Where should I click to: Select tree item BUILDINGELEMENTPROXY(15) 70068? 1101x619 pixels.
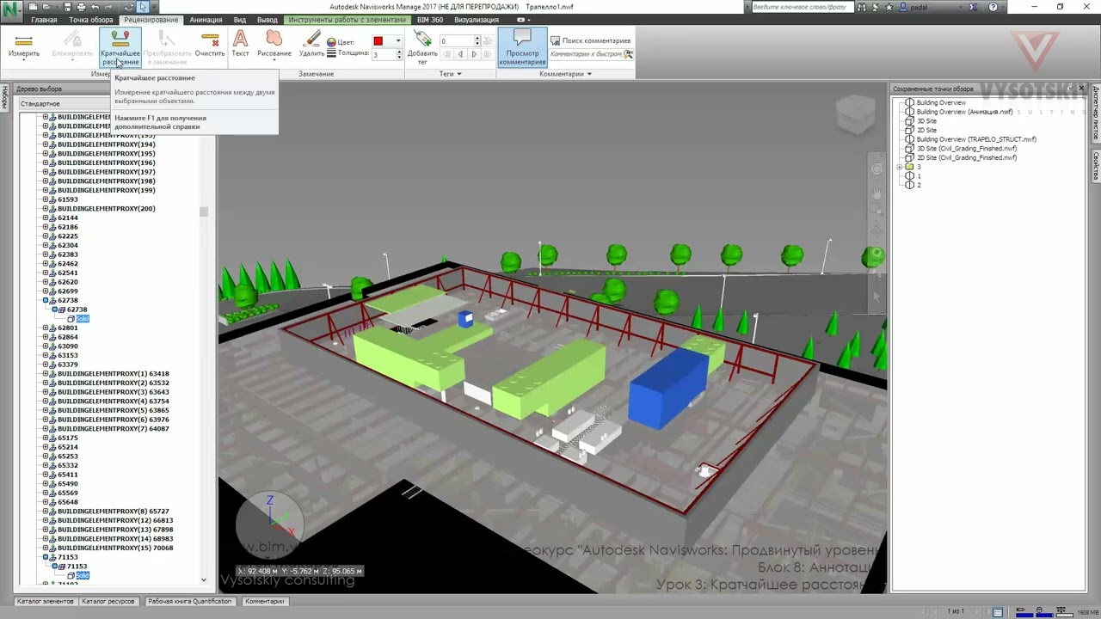pyautogui.click(x=115, y=548)
